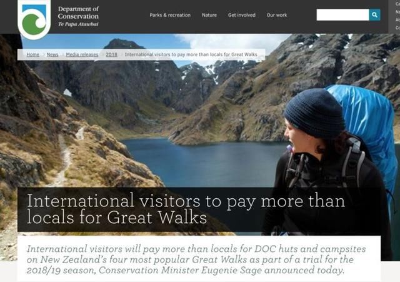Open the Get involved menu

point(242,15)
